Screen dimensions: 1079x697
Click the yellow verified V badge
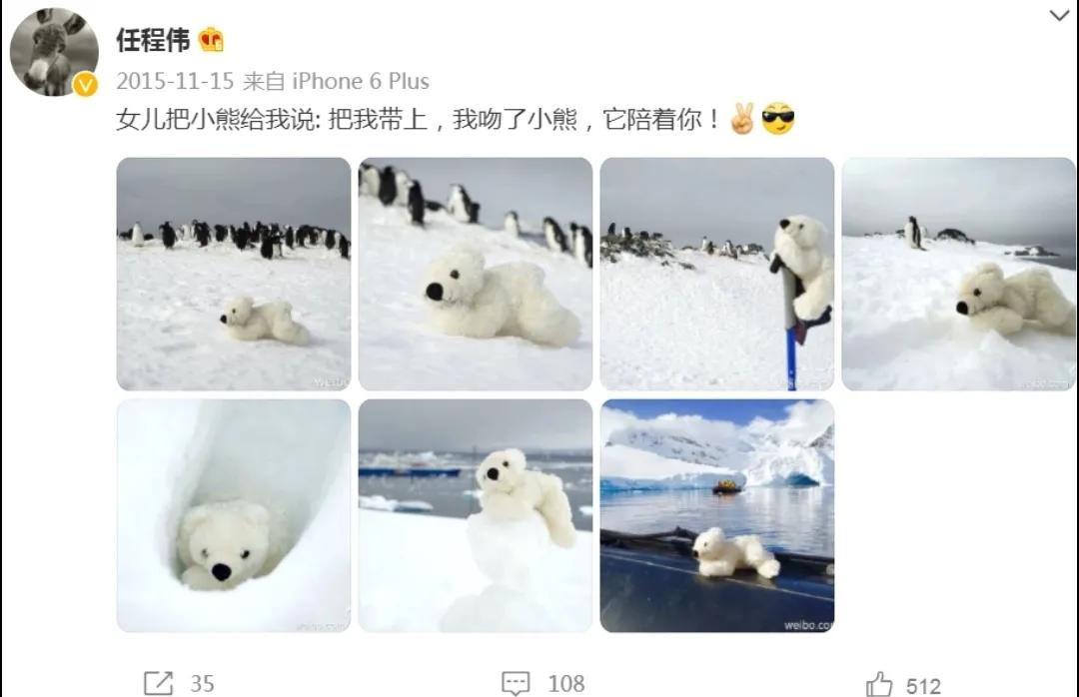(x=85, y=85)
